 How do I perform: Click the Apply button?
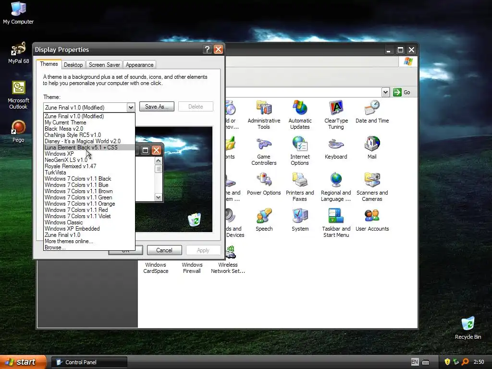203,250
